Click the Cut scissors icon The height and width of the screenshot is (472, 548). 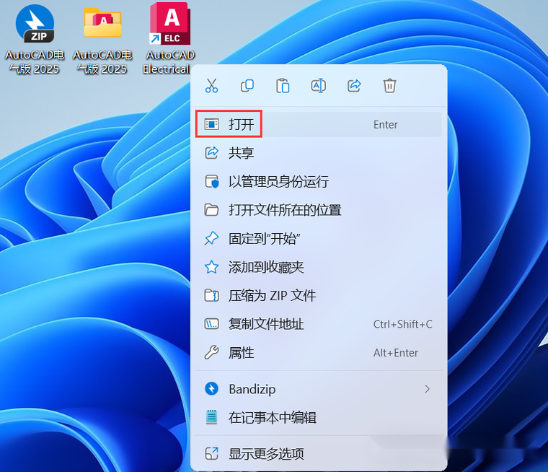click(x=211, y=86)
